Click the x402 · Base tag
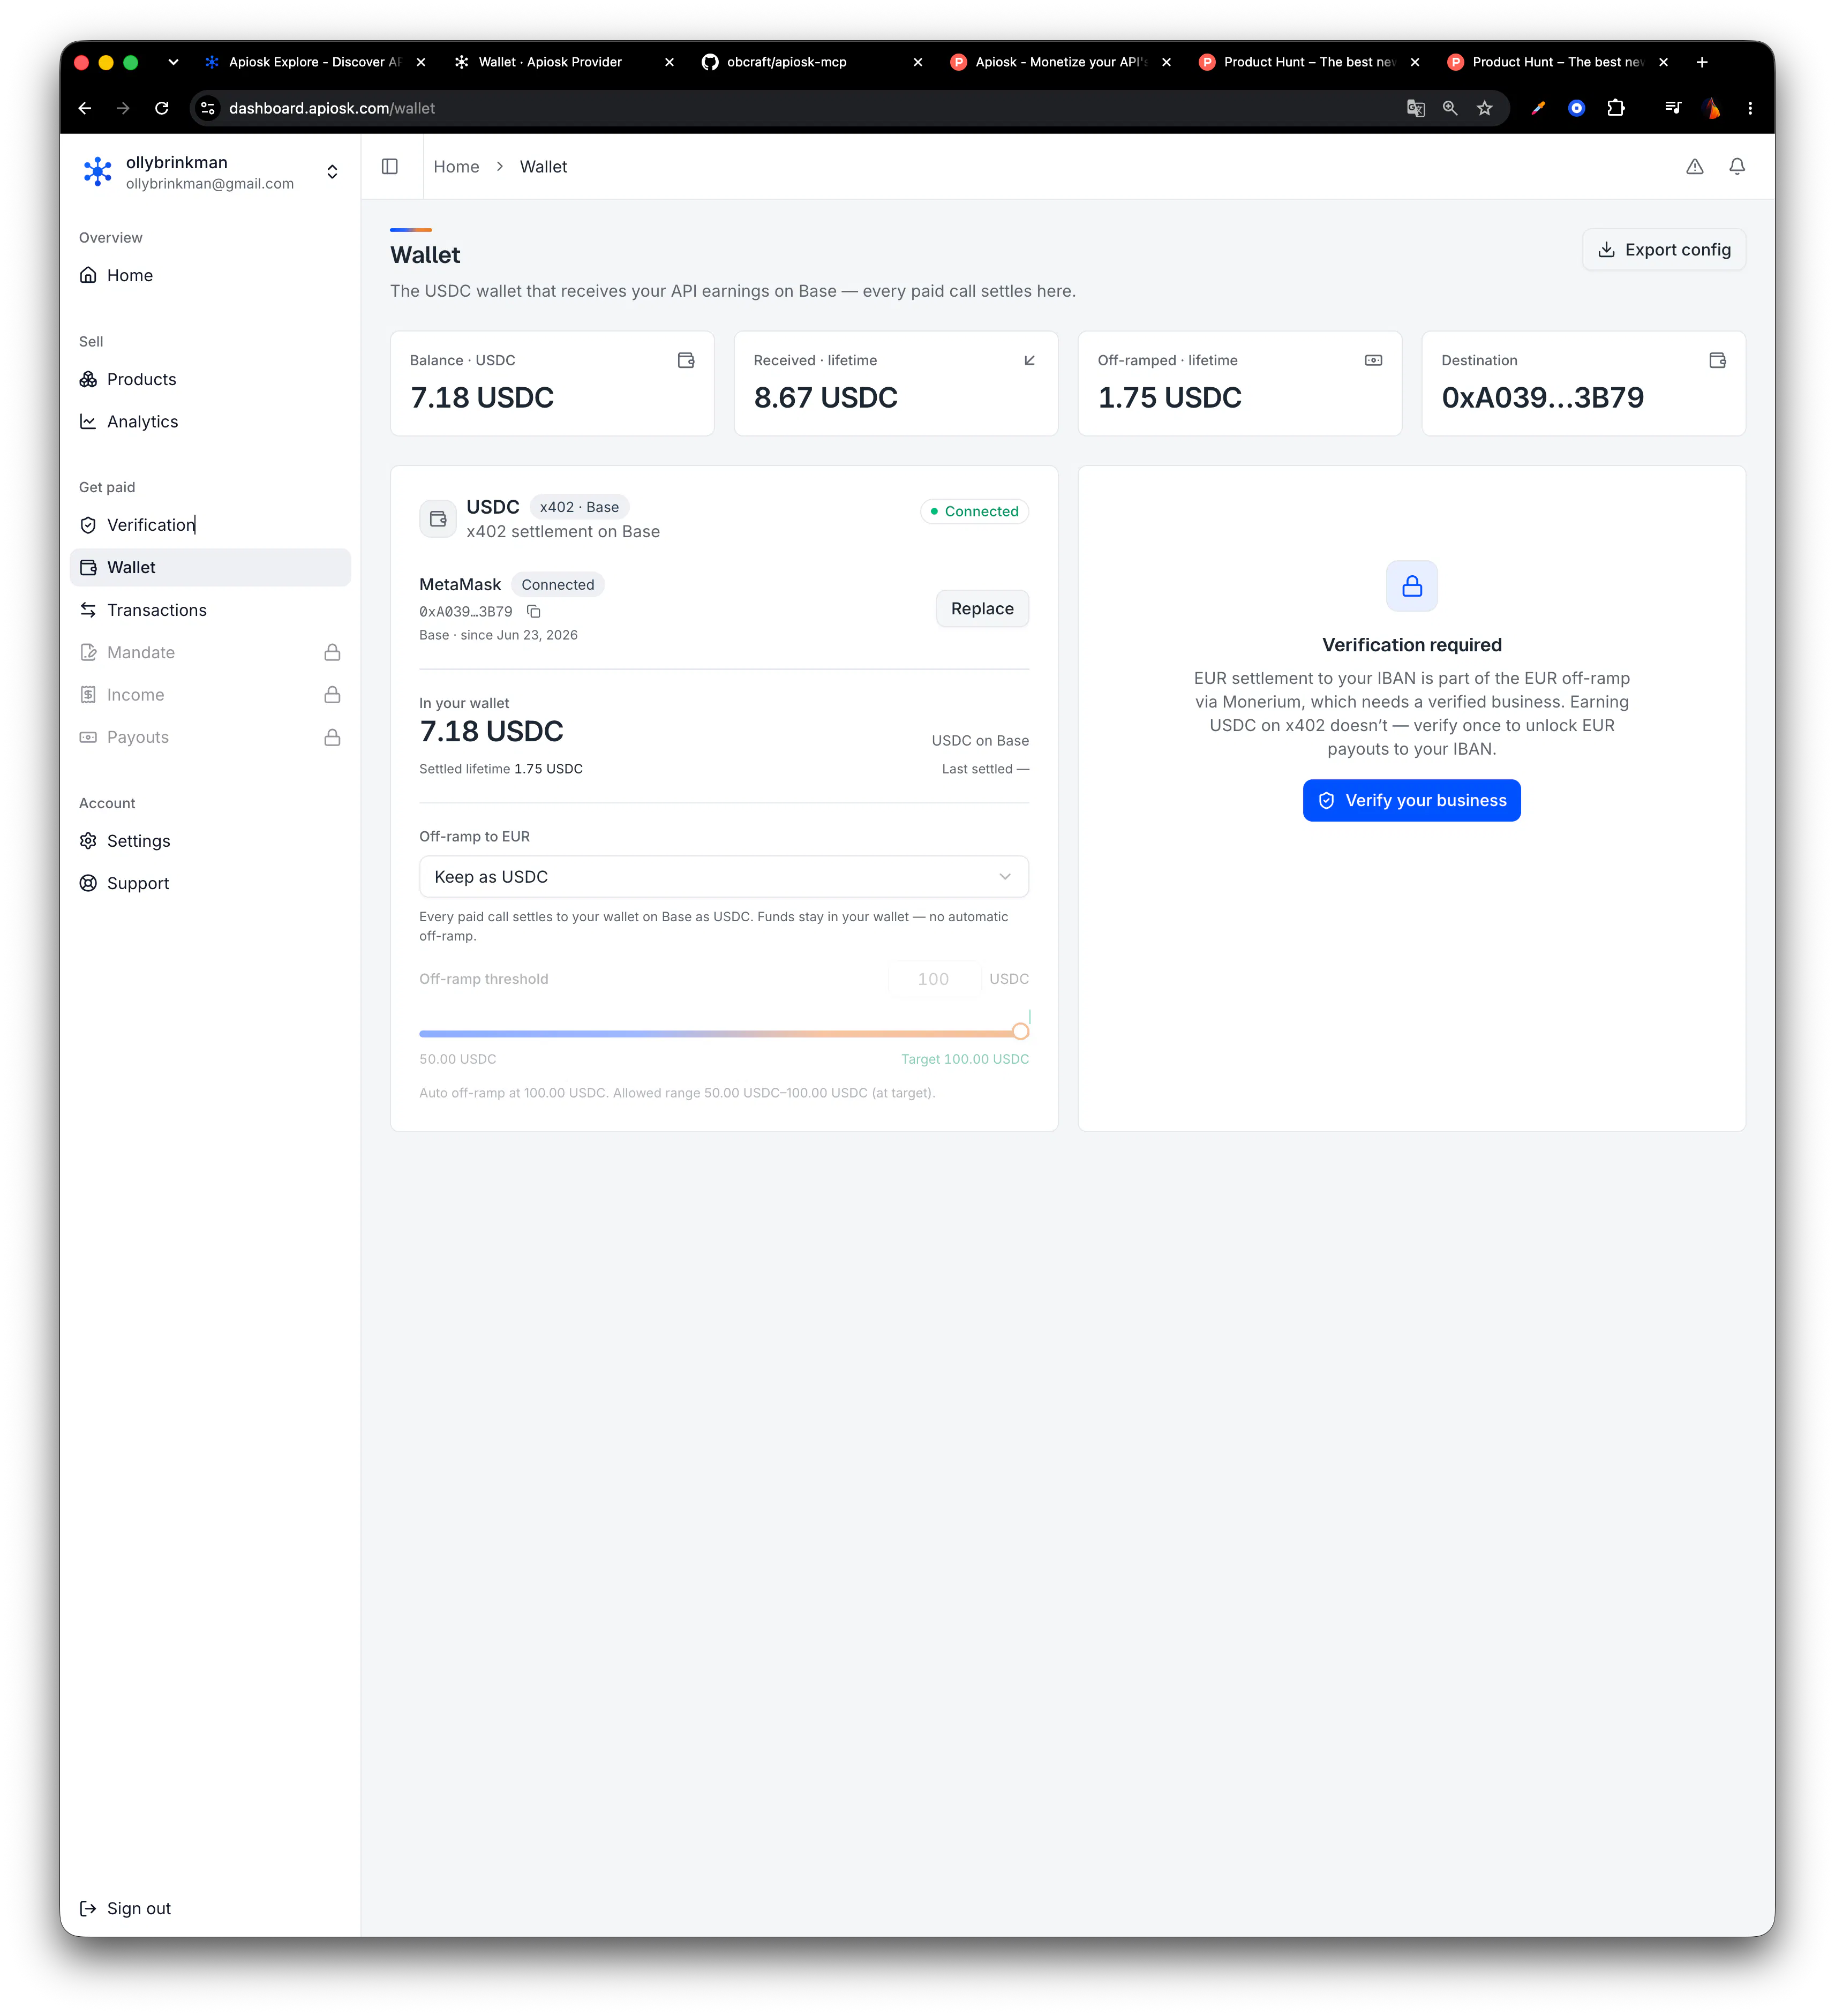The image size is (1835, 2016). (579, 507)
